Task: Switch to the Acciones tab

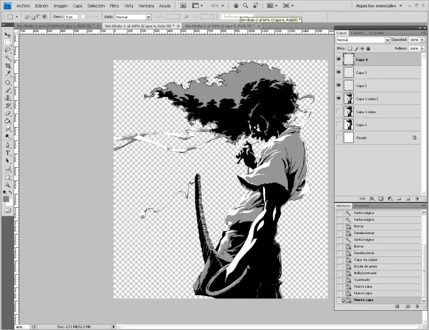Action: coord(362,206)
